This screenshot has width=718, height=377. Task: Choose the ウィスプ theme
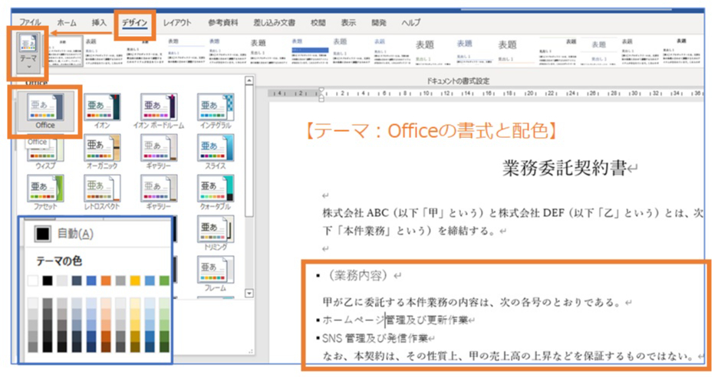(44, 152)
